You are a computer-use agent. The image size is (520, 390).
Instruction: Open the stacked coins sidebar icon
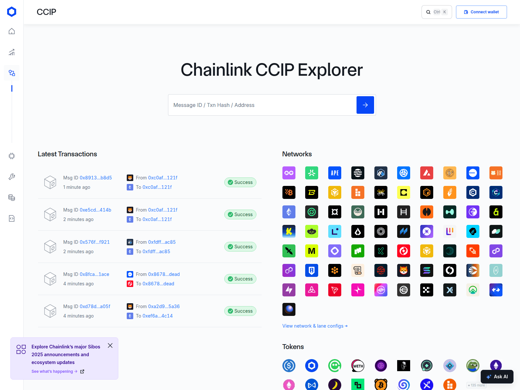pyautogui.click(x=12, y=198)
